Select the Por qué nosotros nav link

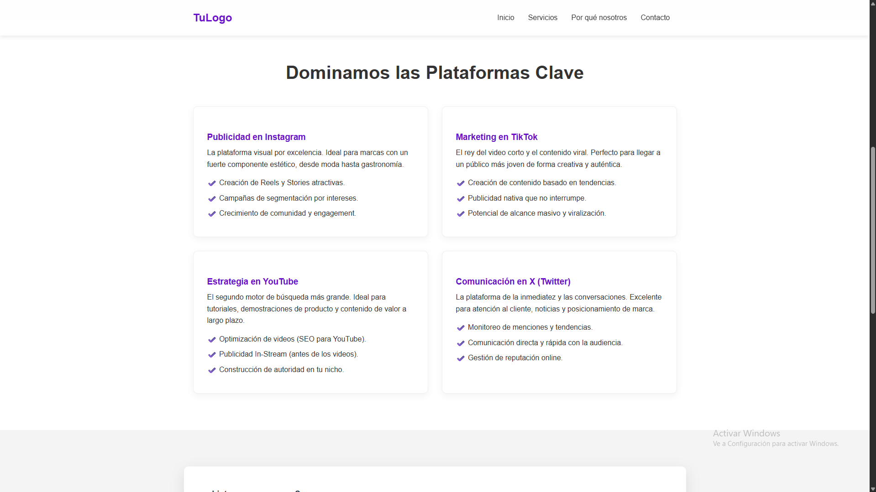coord(598,18)
